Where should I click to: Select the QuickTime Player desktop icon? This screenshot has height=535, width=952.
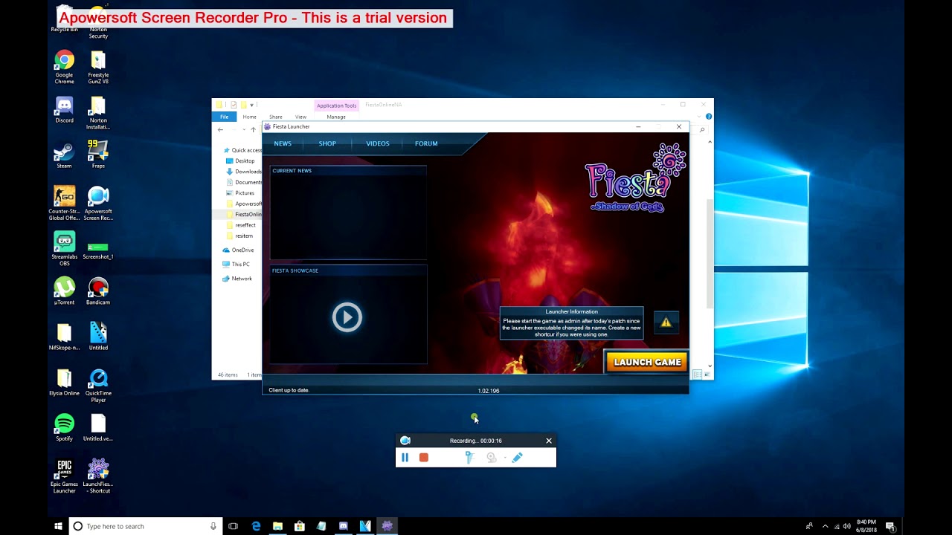pyautogui.click(x=98, y=386)
